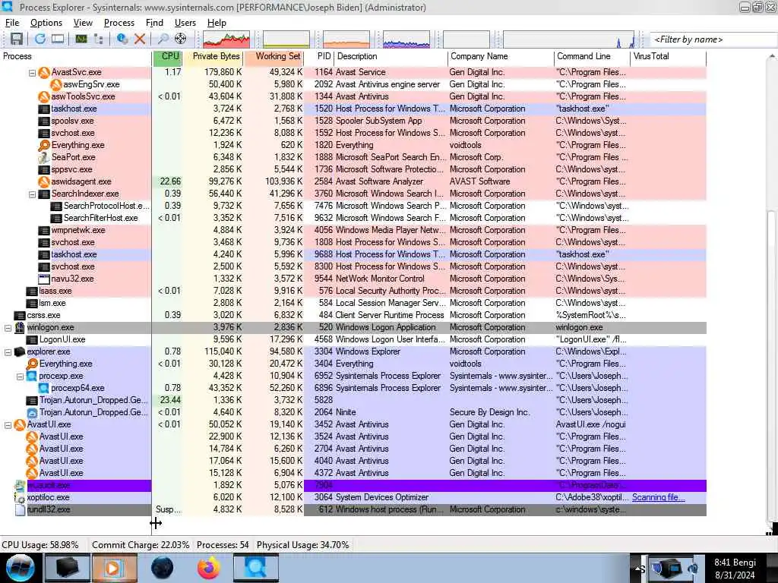This screenshot has width=778, height=583.
Task: Switch to Process Explorer taskbar button
Action: click(256, 568)
